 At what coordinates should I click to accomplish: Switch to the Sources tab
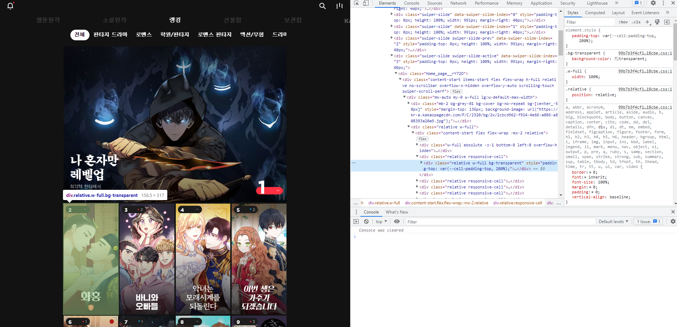click(x=434, y=3)
